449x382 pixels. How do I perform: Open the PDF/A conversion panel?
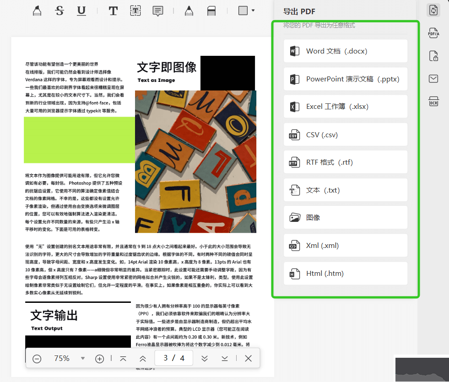[433, 33]
